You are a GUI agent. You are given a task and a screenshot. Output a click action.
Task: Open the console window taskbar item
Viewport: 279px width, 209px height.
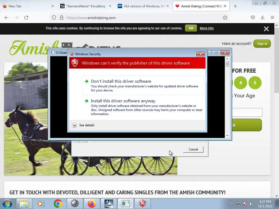tap(125, 204)
